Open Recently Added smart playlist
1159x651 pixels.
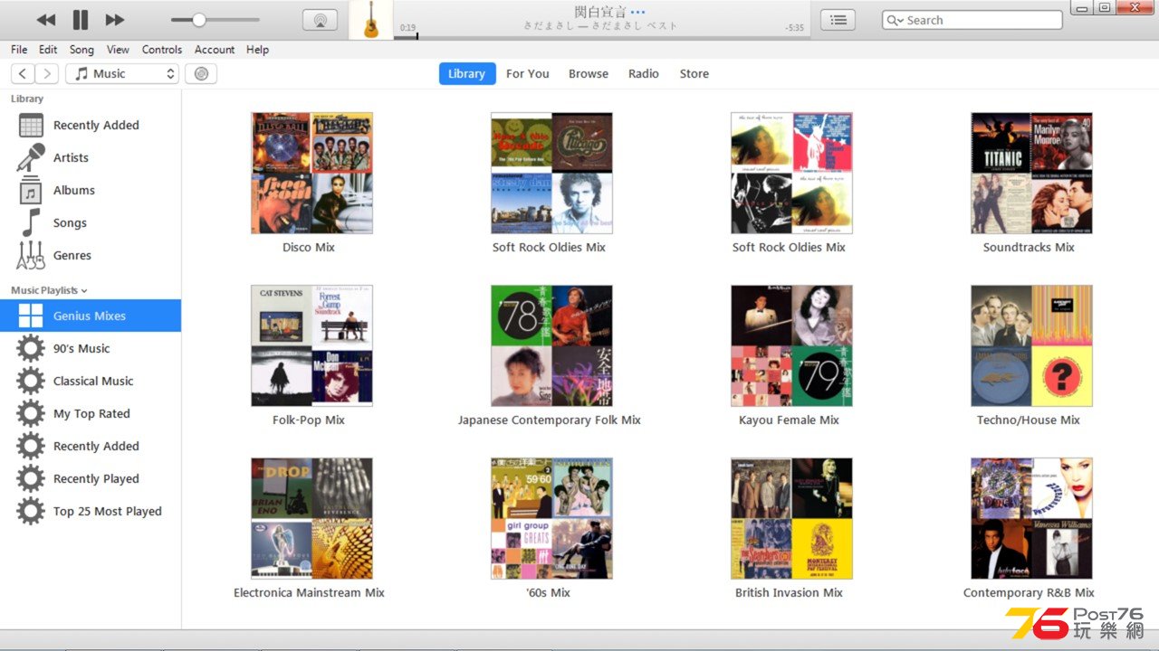pyautogui.click(x=91, y=447)
